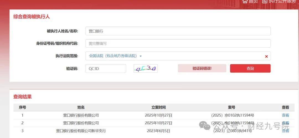The height and width of the screenshot is (138, 299).
Task: Click the 被执行人姓名/名称 input field
Action: click(x=178, y=31)
